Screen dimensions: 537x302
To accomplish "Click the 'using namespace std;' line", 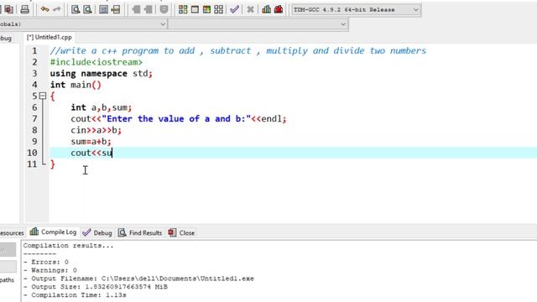I will tap(101, 73).
